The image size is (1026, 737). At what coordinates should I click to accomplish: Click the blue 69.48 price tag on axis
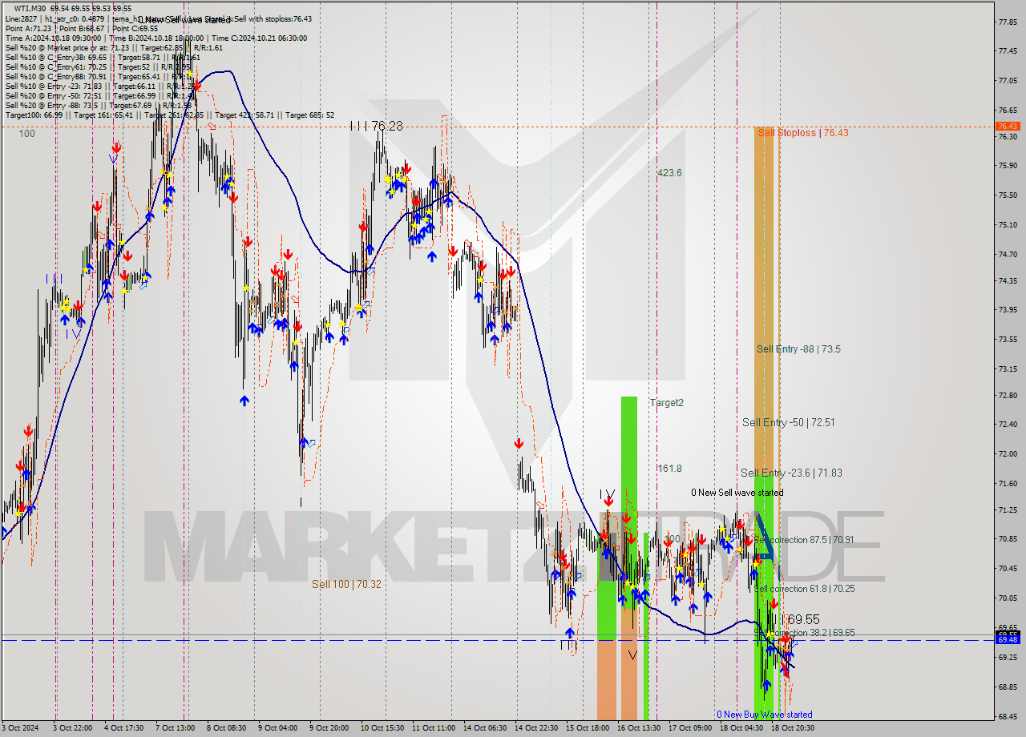tap(1007, 639)
